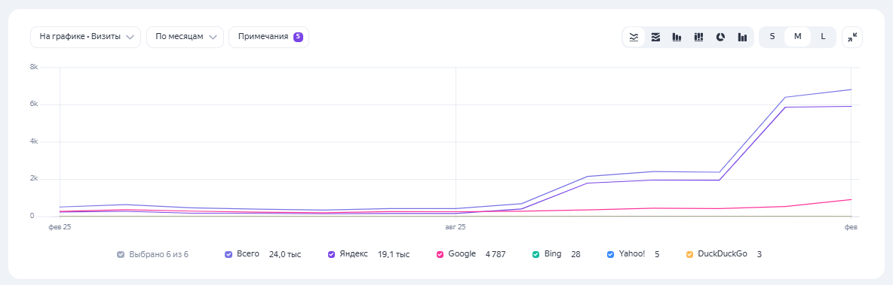This screenshot has width=893, height=285.
Task: Click the '4 787' Google value
Action: pyautogui.click(x=496, y=254)
